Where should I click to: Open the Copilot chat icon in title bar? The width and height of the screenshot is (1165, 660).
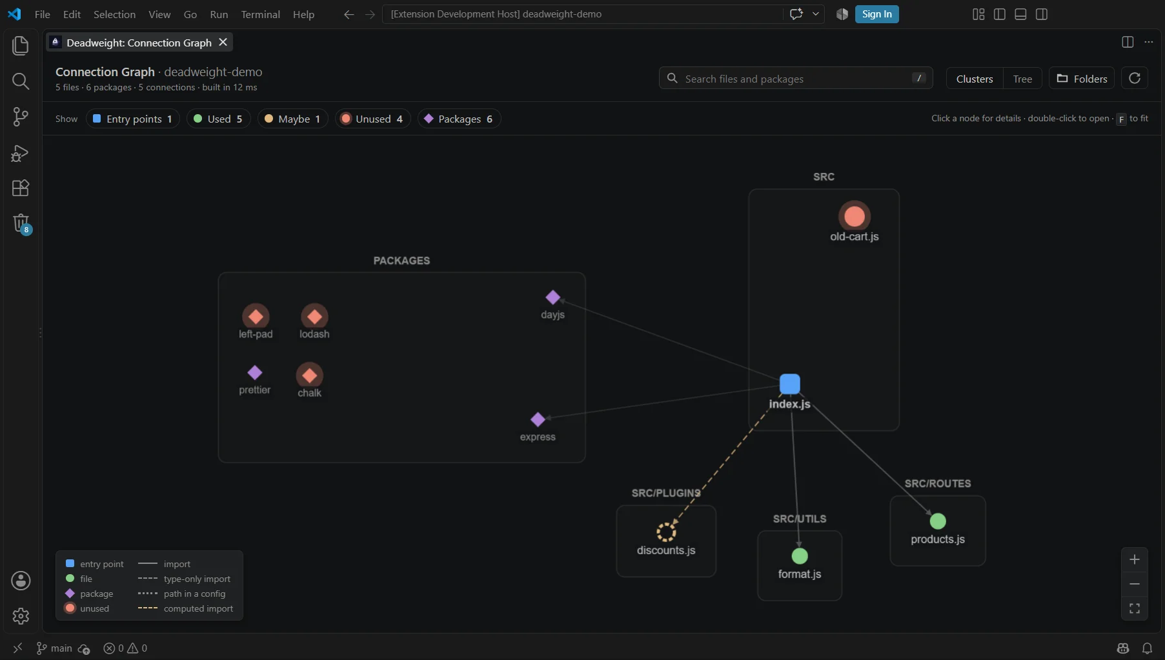[x=796, y=14]
